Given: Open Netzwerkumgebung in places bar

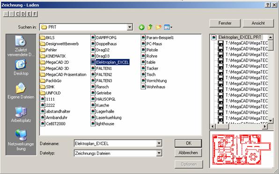Looking at the screenshot, I should point(21,140).
